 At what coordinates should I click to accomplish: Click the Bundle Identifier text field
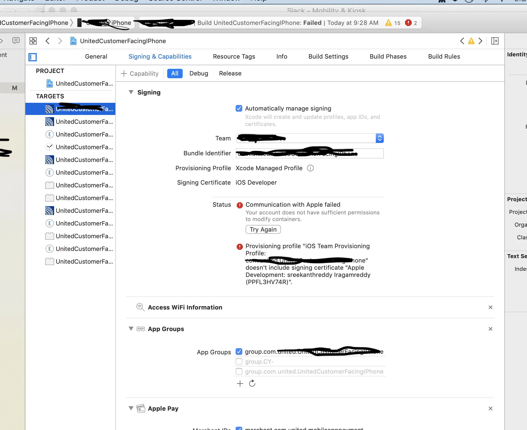point(310,153)
